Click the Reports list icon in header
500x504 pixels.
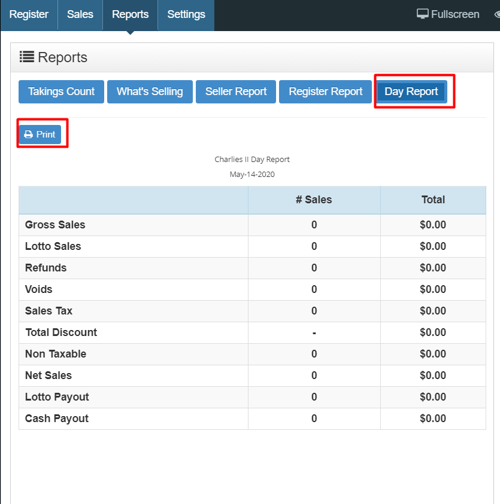(x=27, y=57)
